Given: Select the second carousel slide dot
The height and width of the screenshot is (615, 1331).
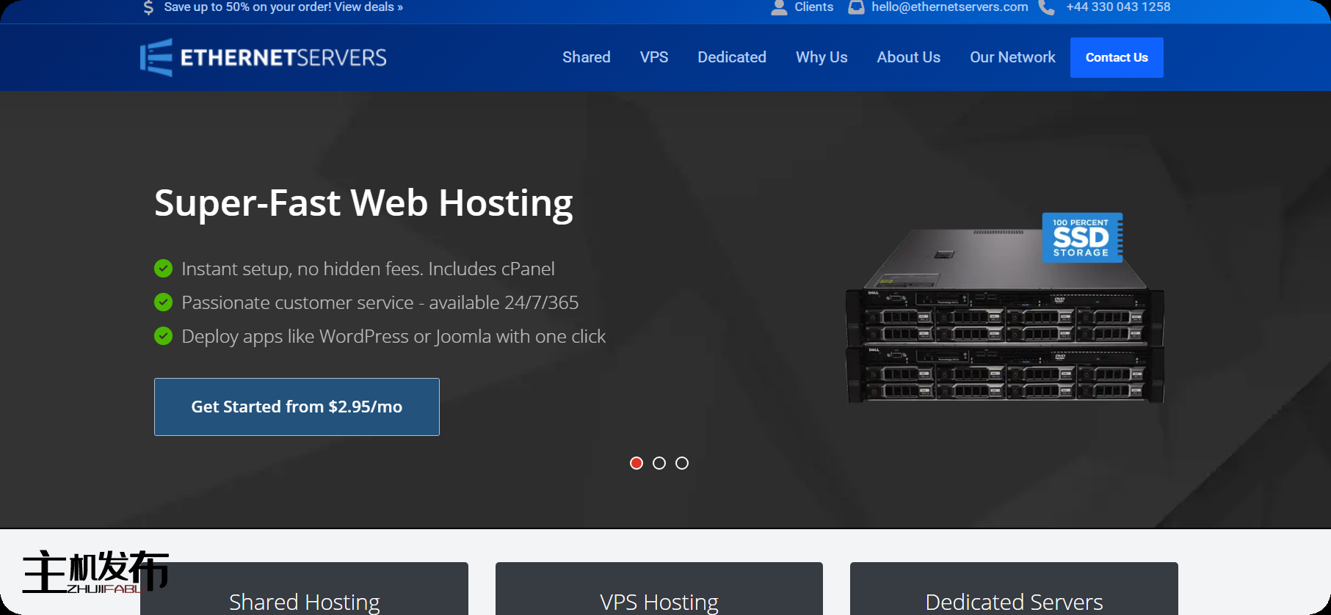Looking at the screenshot, I should (x=659, y=463).
